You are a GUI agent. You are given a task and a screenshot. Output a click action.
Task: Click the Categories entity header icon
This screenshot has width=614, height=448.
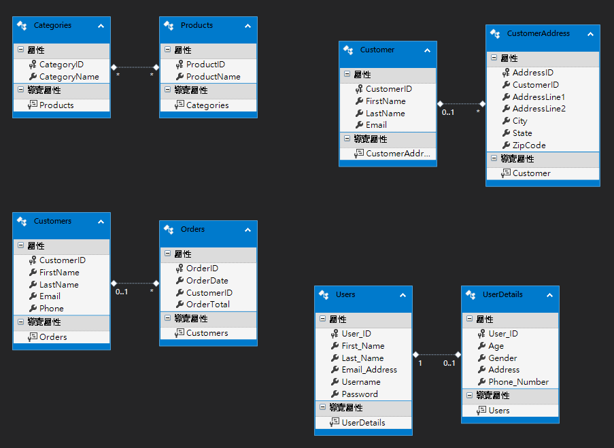(x=22, y=26)
